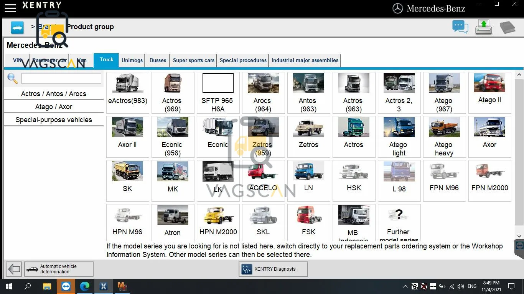Screen dimensions: 524x294
Task: Select the eActros(983) truck tile
Action: coord(128,93)
